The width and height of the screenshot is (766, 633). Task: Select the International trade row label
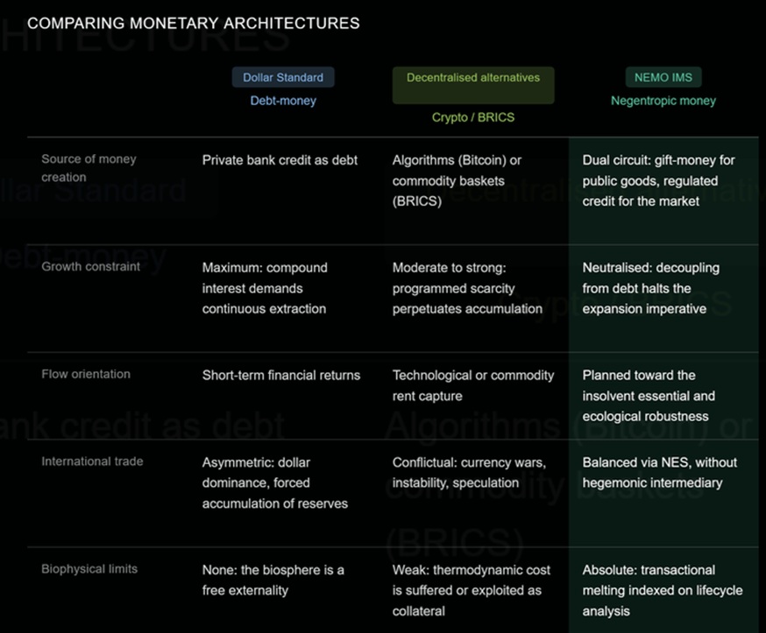point(92,461)
